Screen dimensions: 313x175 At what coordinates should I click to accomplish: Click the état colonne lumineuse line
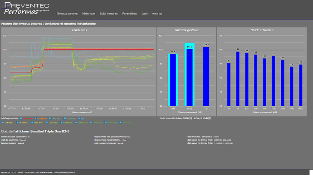[x=109, y=143]
